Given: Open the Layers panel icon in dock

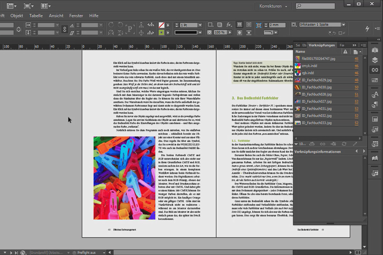Looking at the screenshot, I should point(375,60).
